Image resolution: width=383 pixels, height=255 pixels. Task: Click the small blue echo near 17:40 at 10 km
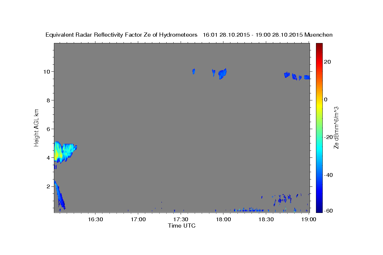click(193, 71)
